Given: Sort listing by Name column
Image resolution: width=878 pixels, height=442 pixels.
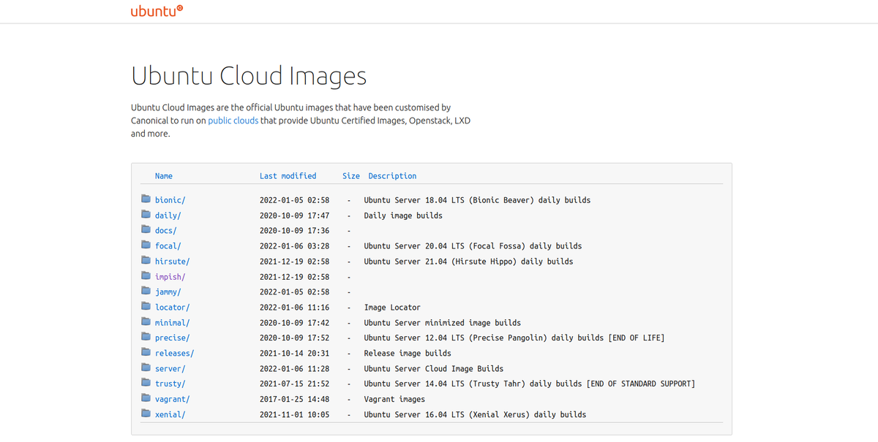Looking at the screenshot, I should tap(164, 176).
